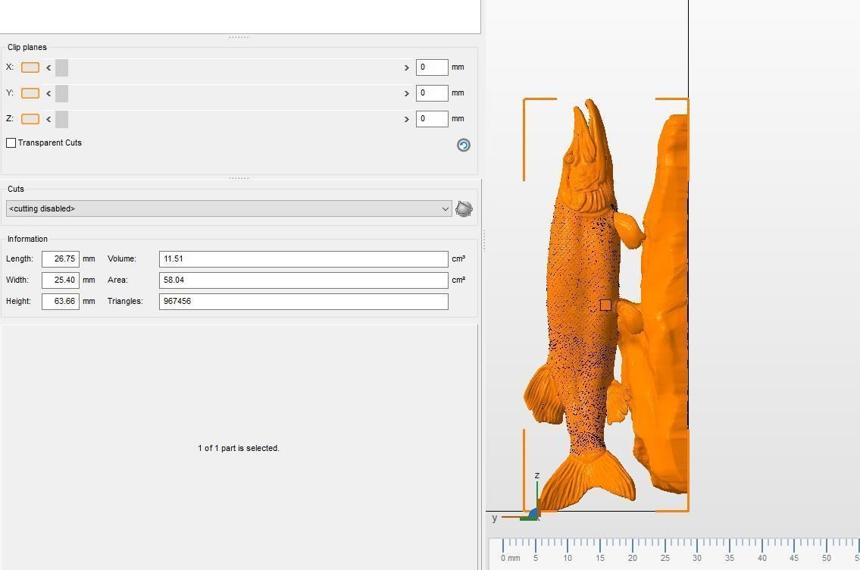Click the Z clip plane slider handle
The image size is (860, 570).
click(62, 119)
